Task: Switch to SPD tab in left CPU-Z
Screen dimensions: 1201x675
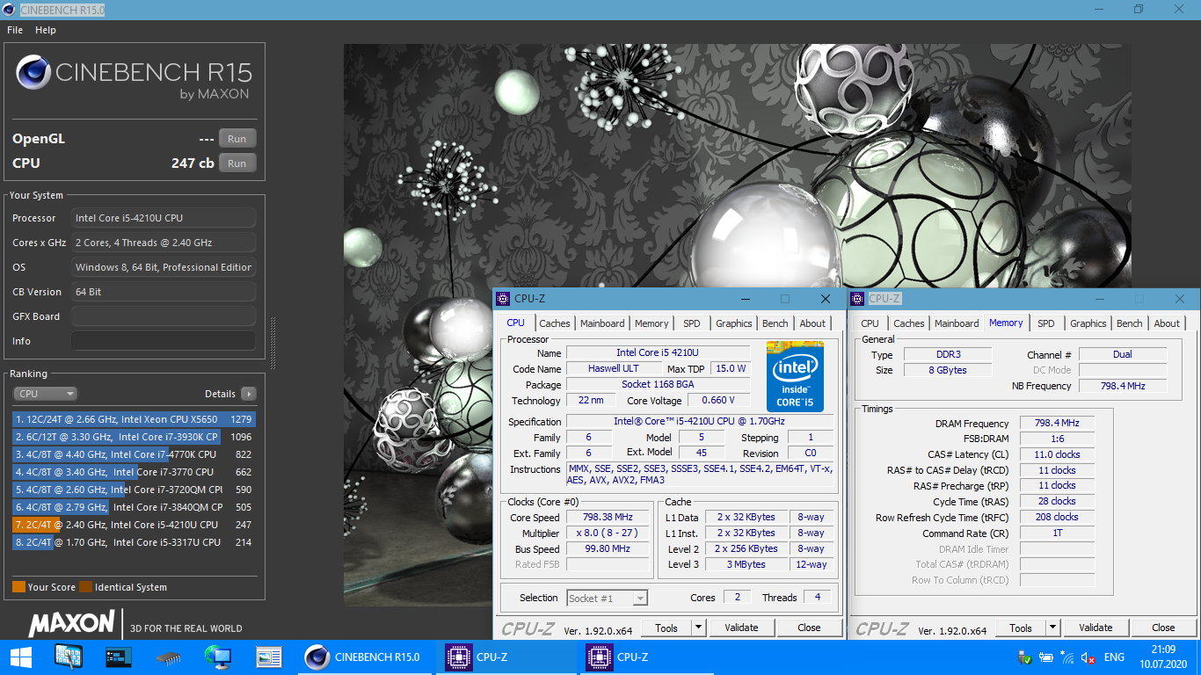Action: pyautogui.click(x=692, y=323)
